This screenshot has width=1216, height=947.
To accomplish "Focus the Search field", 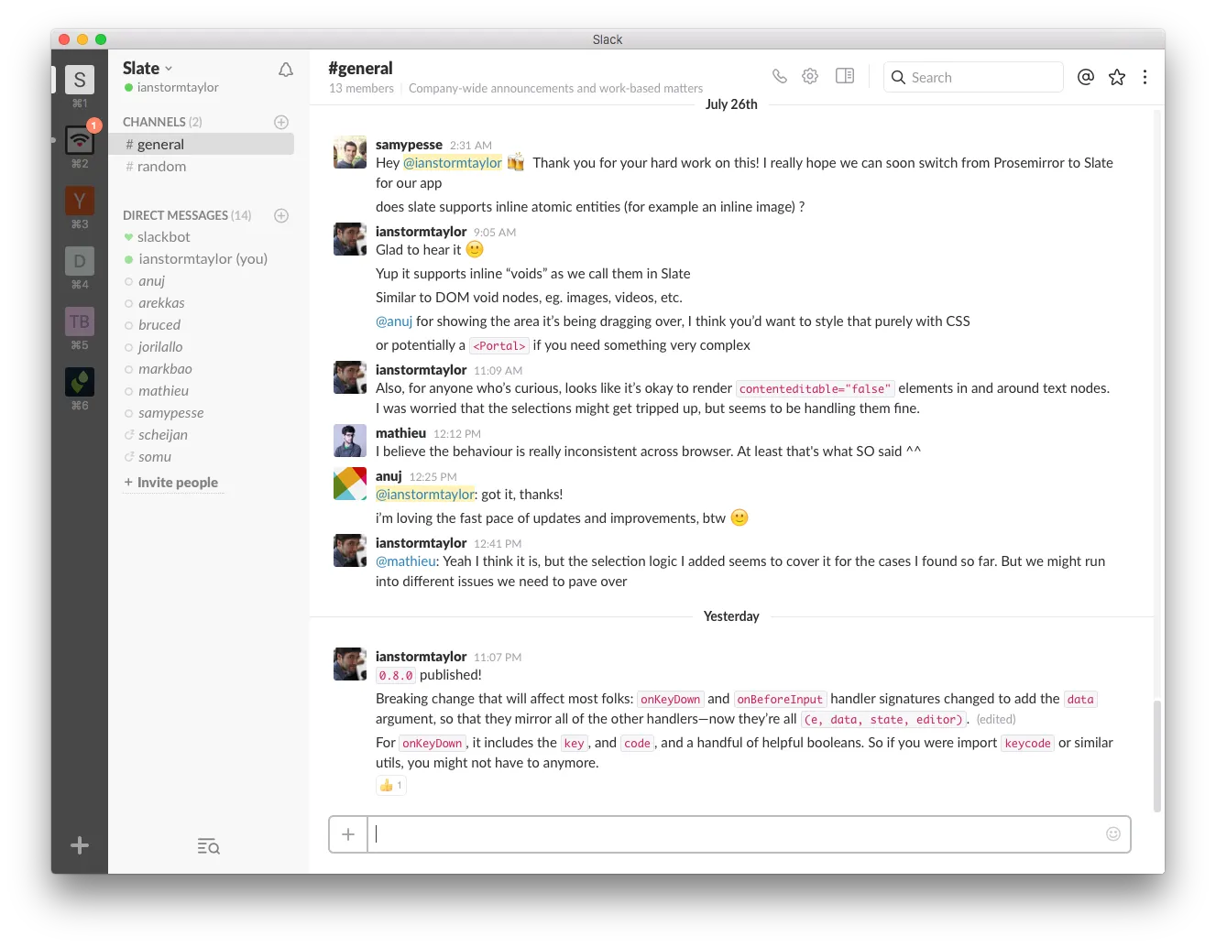I will point(973,77).
